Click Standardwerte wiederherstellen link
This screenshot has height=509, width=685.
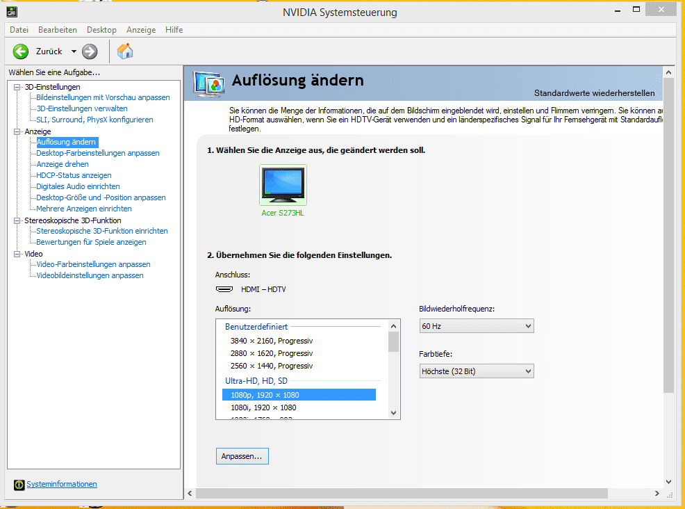(x=594, y=93)
